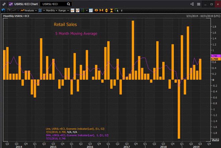The image size is (221, 148).
Task: Maximize the chart window
Action: 212,4
